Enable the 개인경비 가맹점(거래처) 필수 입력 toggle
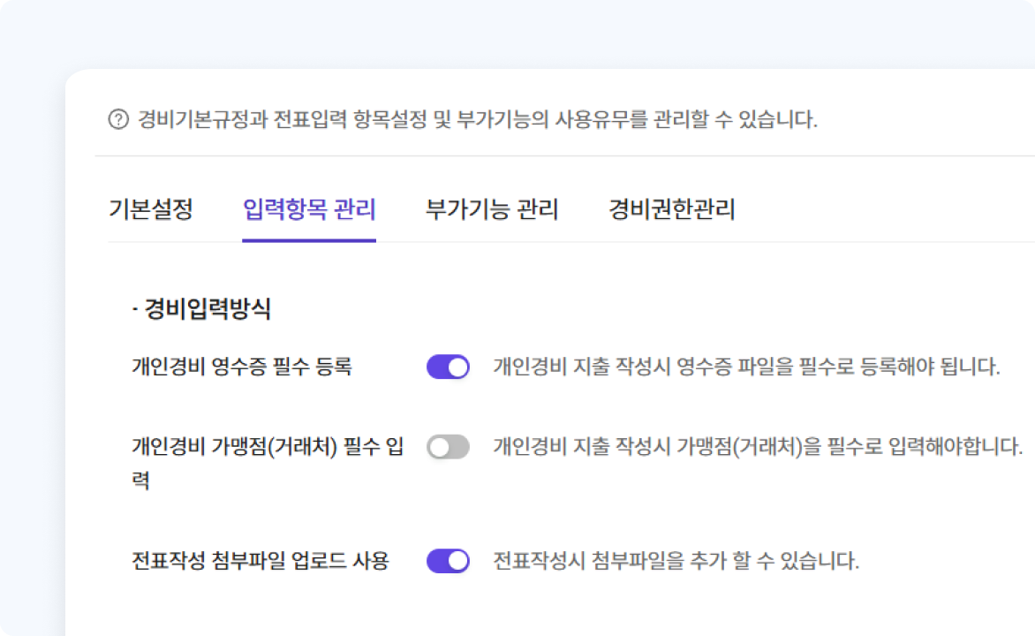The width and height of the screenshot is (1035, 636). coord(448,447)
